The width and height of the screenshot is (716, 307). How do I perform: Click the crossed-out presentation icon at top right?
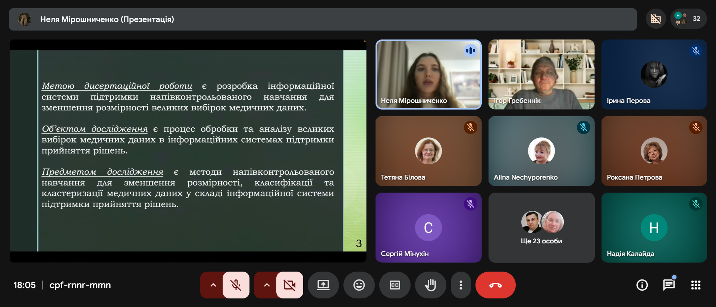click(x=656, y=19)
